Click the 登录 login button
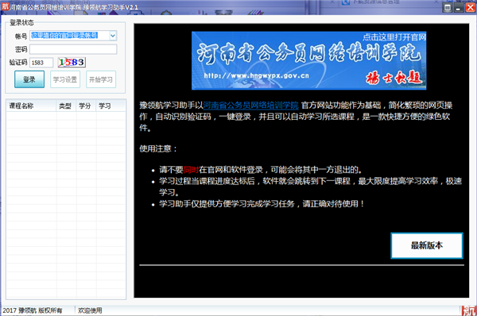This screenshot has height=316, width=477. coord(29,79)
